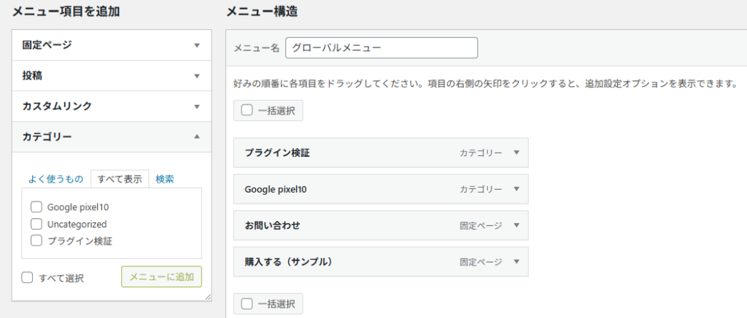Click the resize grip on the category list panel
Viewport: 747px width, 318px height.
(207, 297)
